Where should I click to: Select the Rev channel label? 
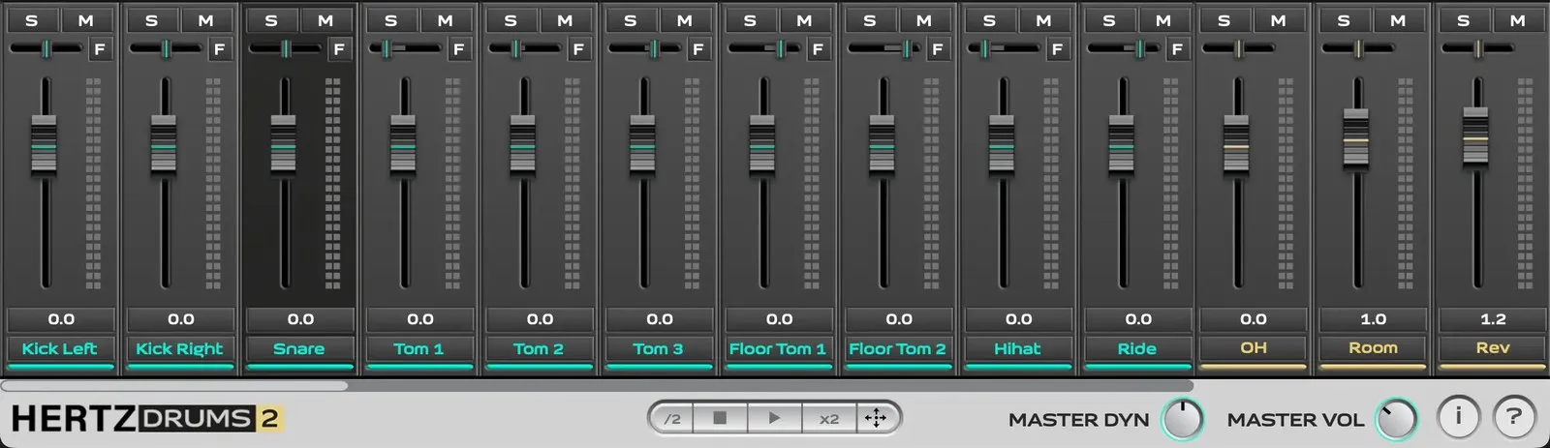[x=1493, y=347]
